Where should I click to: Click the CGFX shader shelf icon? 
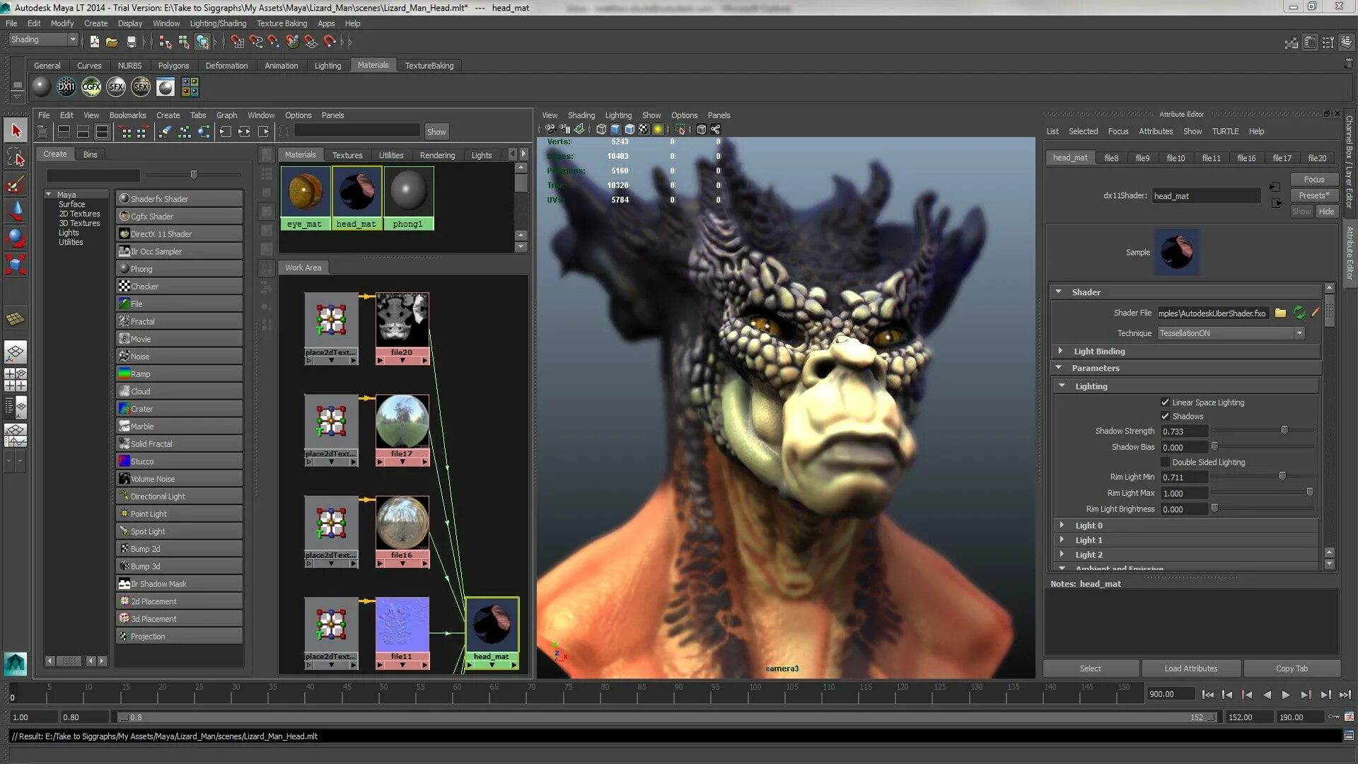click(x=91, y=87)
